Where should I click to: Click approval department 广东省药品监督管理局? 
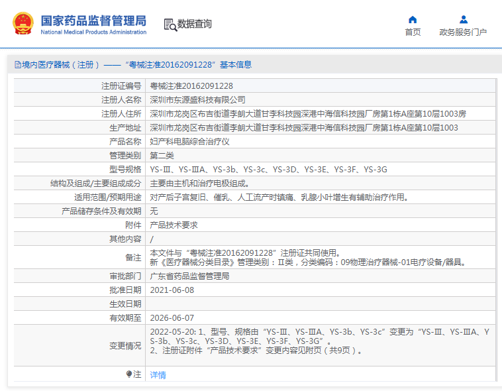(189, 276)
